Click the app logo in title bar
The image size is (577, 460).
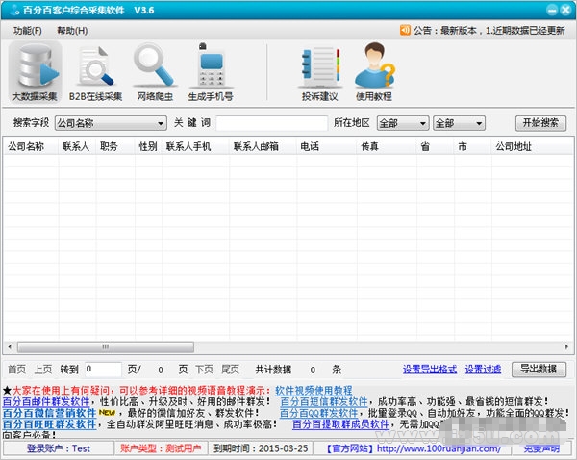point(14,10)
